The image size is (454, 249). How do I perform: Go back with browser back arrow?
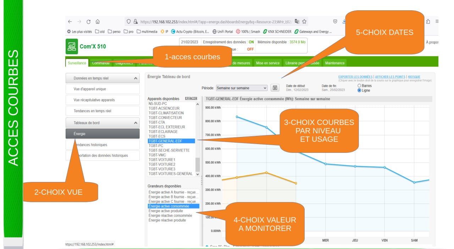(x=70, y=22)
